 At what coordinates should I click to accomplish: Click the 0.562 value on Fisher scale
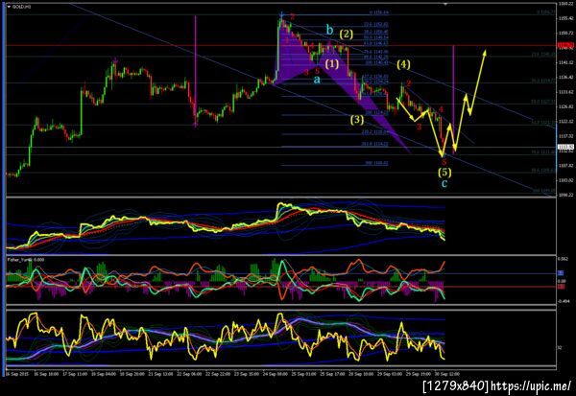pos(564,259)
